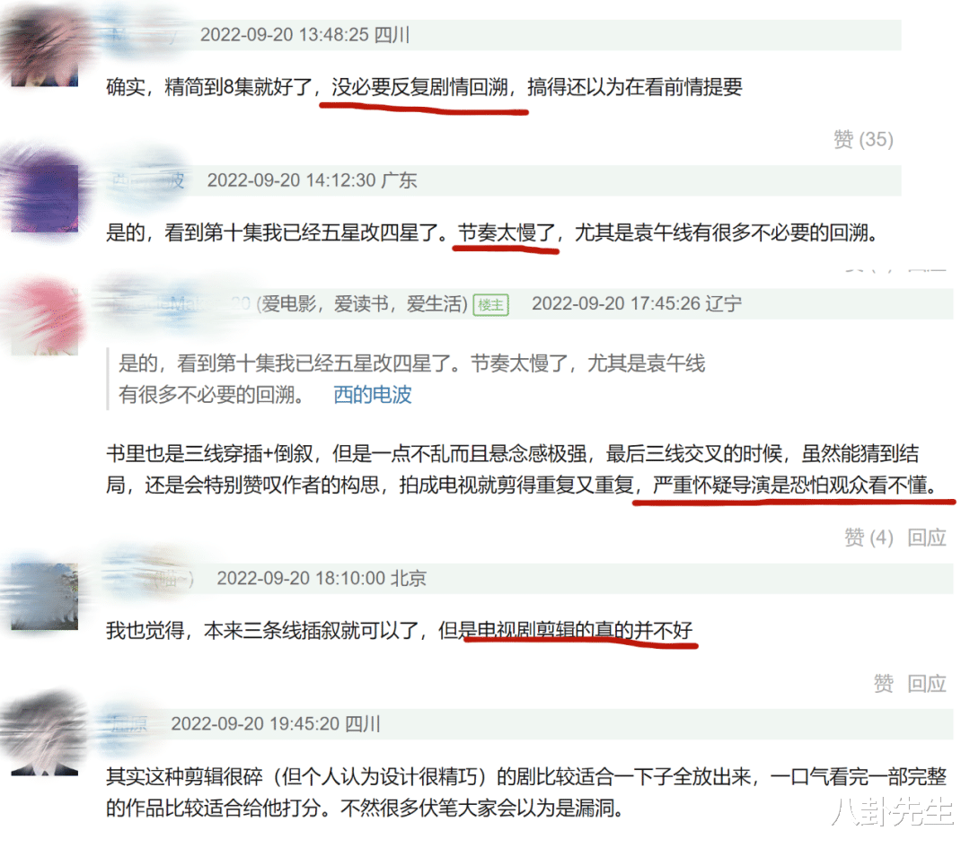Open blurred username beside 爱电影 signature
The width and height of the screenshot is (970, 848).
(x=181, y=304)
